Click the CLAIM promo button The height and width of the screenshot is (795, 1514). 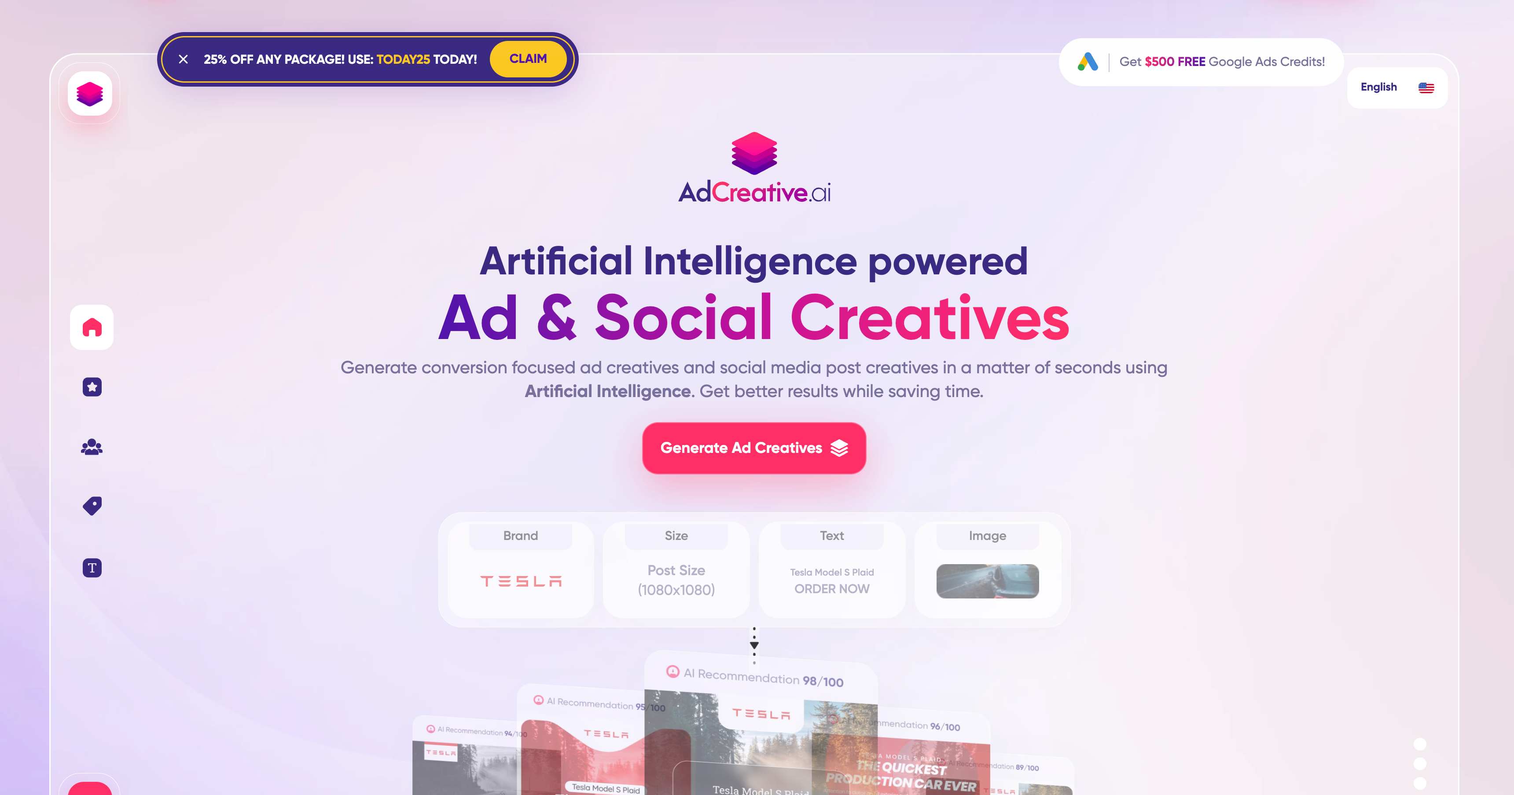(x=528, y=59)
